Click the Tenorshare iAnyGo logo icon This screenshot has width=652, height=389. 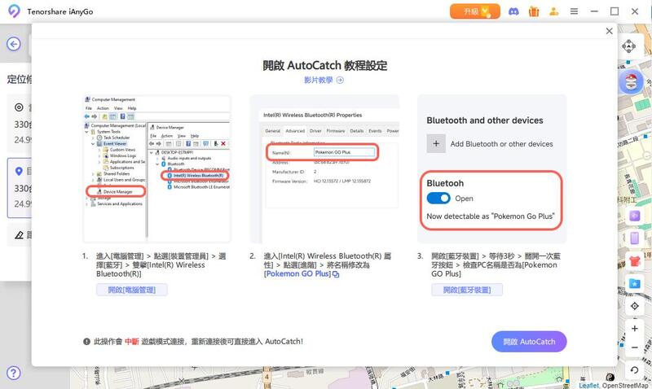click(x=14, y=11)
